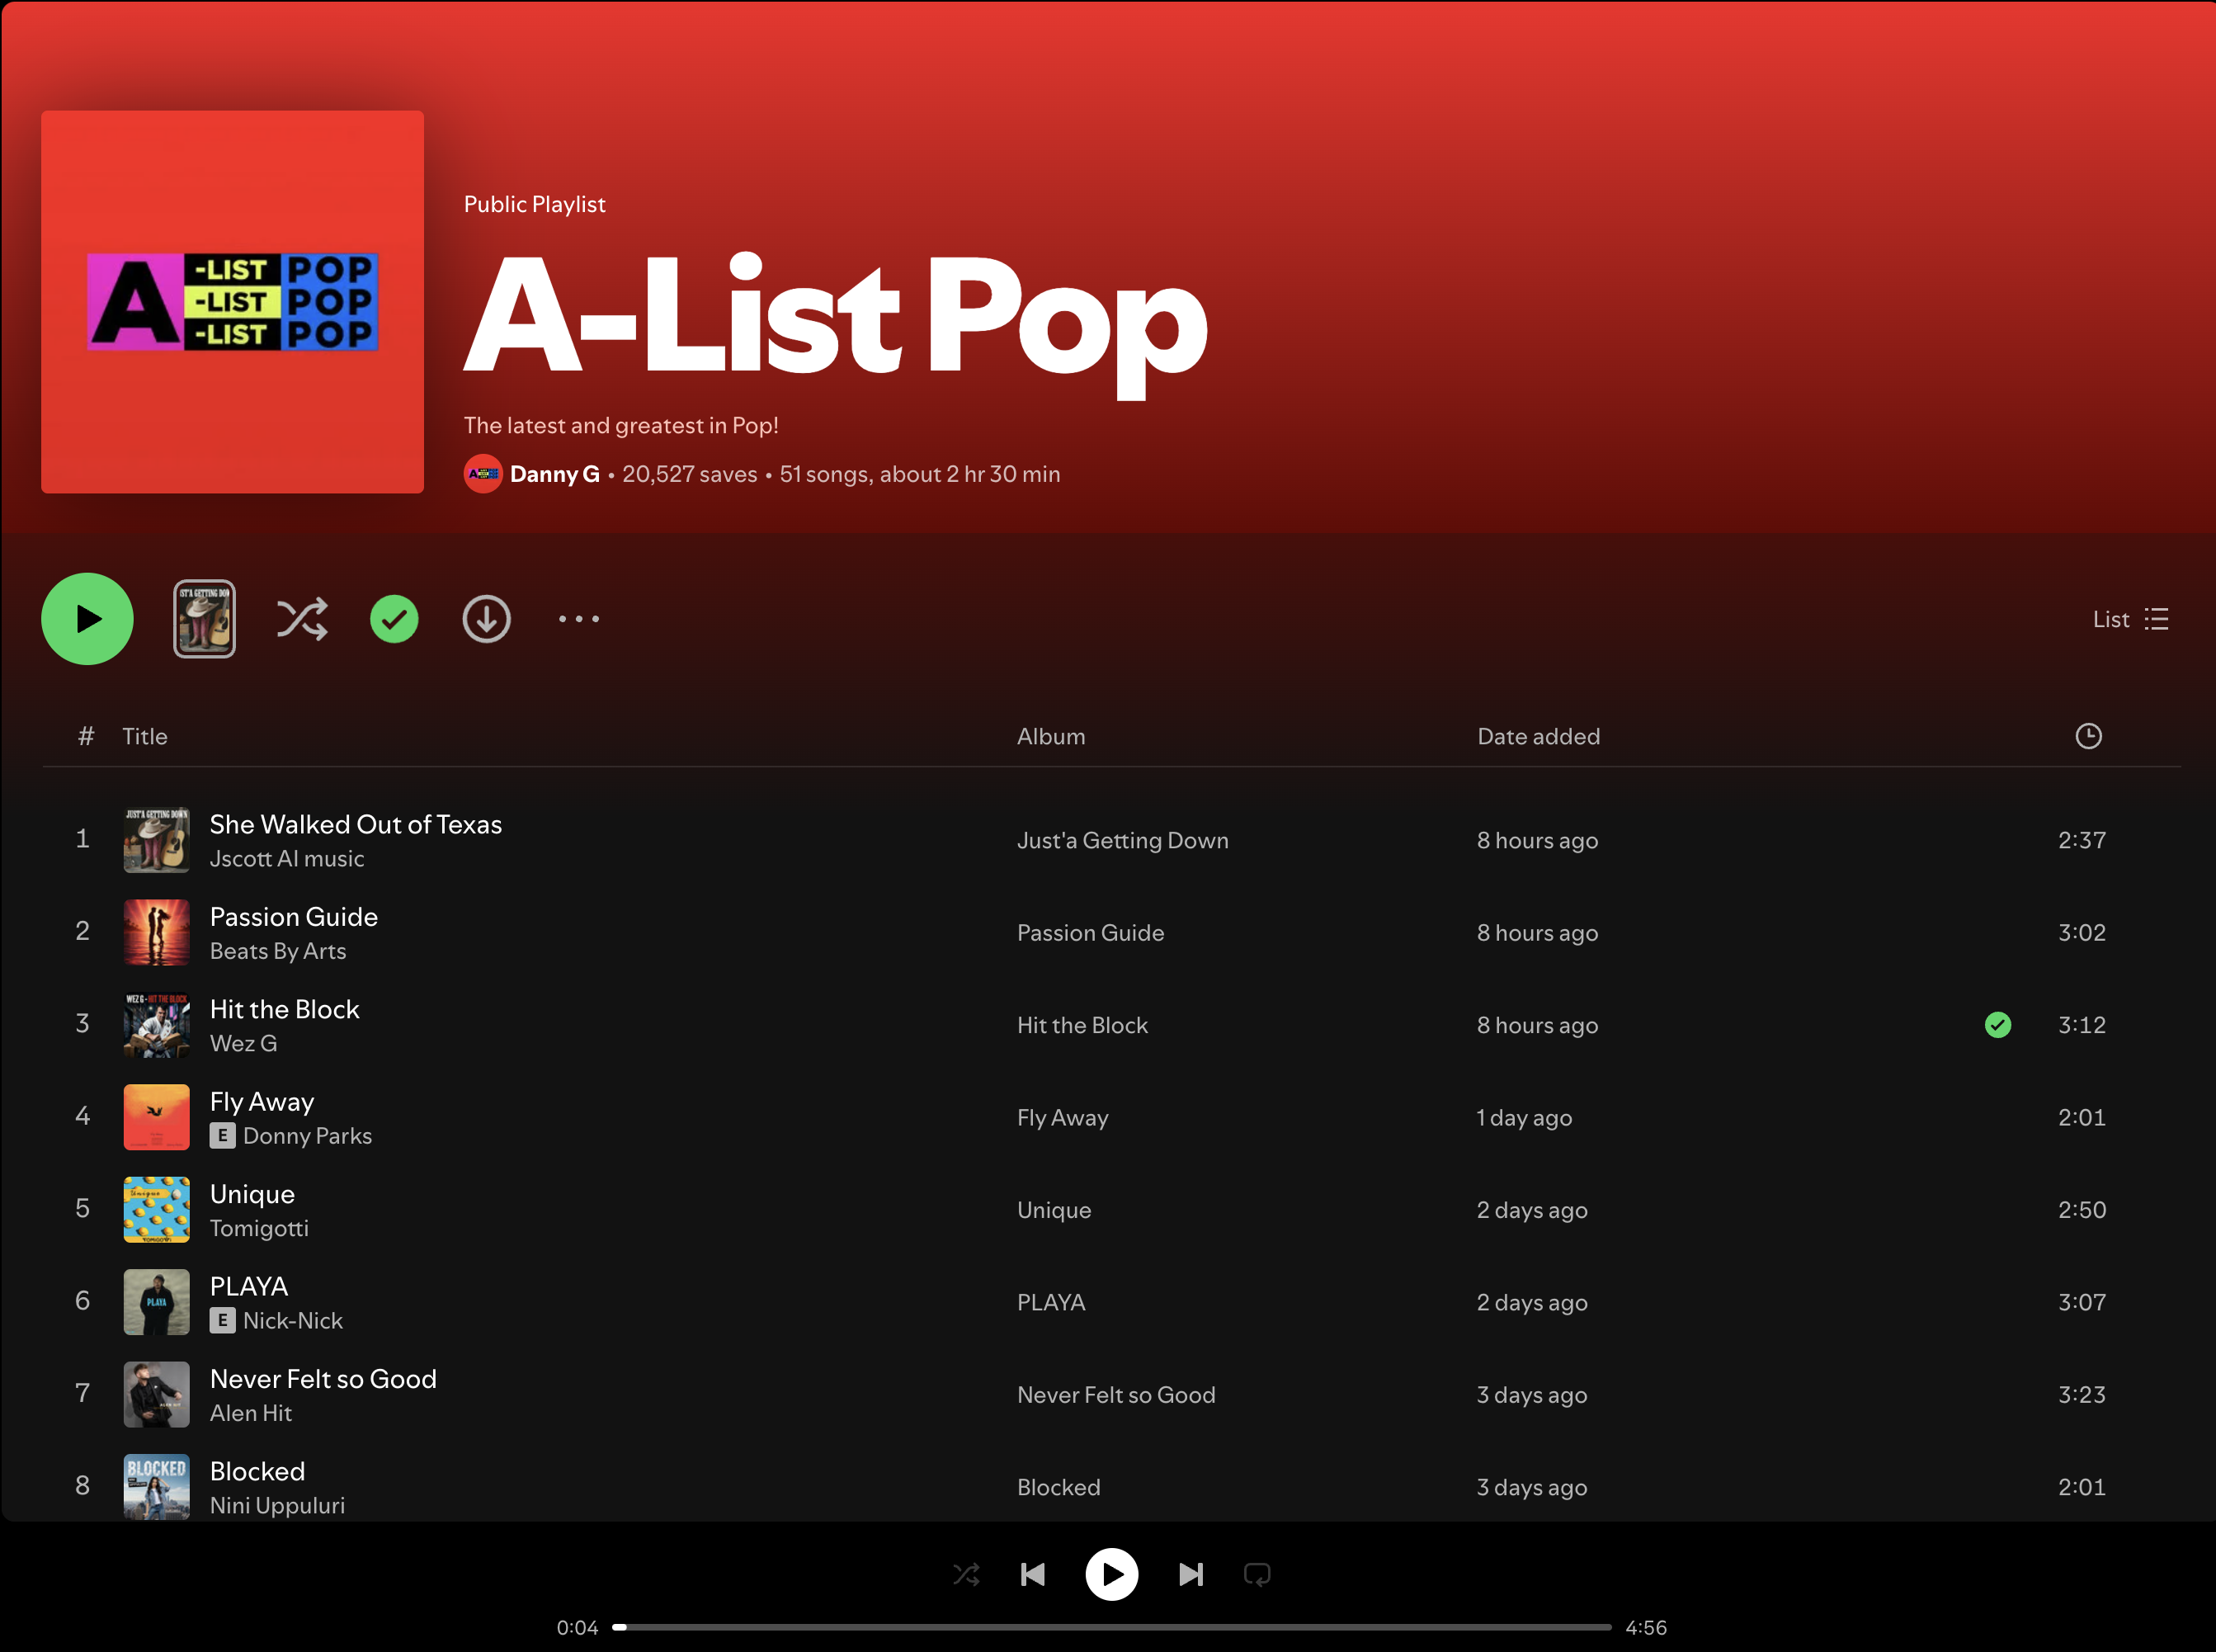The image size is (2216, 1652).
Task: Play the A-List Pop playlist with the large green play button
Action: click(x=87, y=619)
